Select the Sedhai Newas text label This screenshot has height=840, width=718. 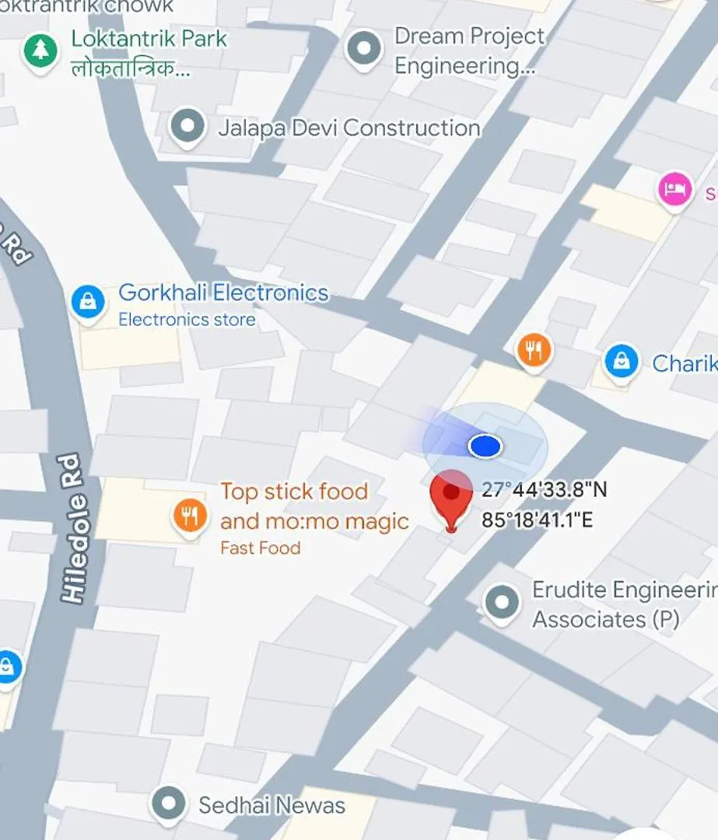pos(272,806)
